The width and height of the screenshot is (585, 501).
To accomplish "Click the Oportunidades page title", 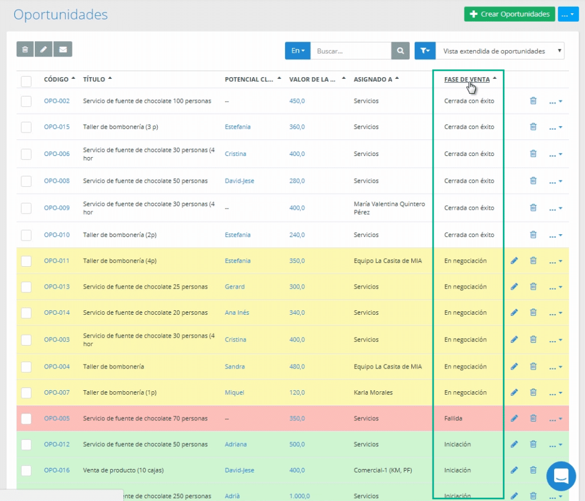I will tap(61, 14).
